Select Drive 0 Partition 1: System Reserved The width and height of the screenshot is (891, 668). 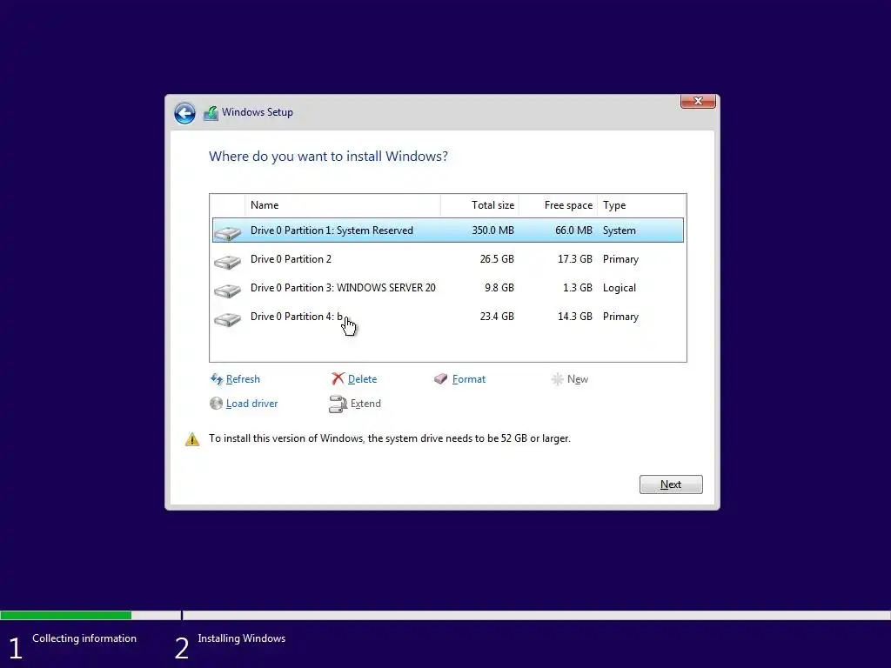(x=448, y=230)
